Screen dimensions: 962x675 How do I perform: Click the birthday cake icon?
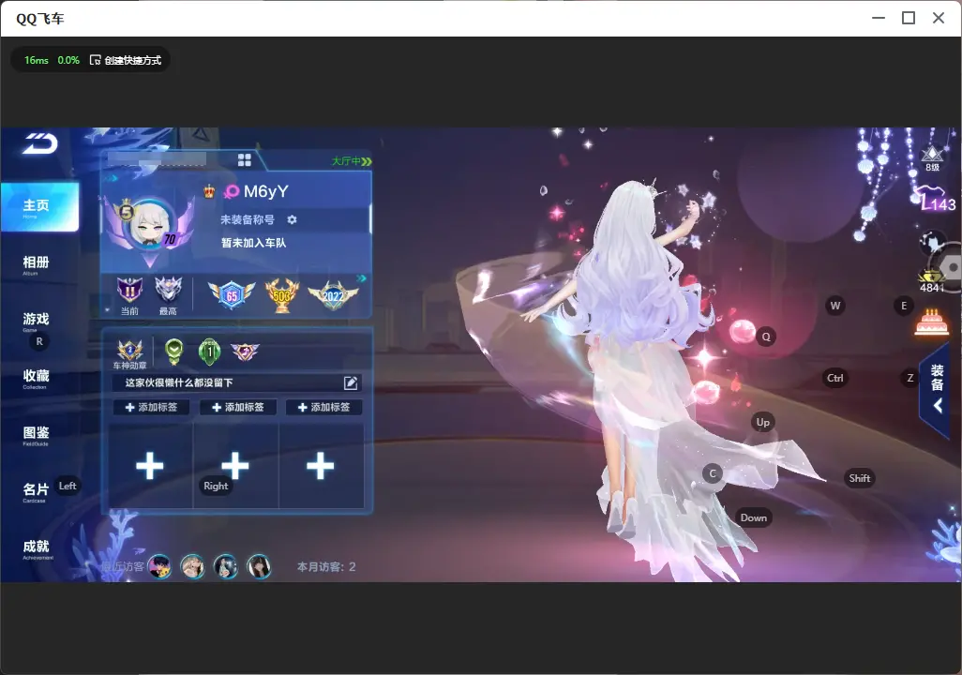pyautogui.click(x=931, y=322)
